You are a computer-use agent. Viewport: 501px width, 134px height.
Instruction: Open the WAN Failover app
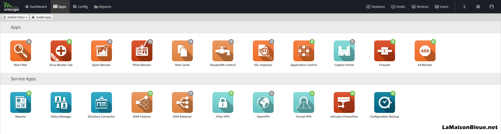click(142, 102)
